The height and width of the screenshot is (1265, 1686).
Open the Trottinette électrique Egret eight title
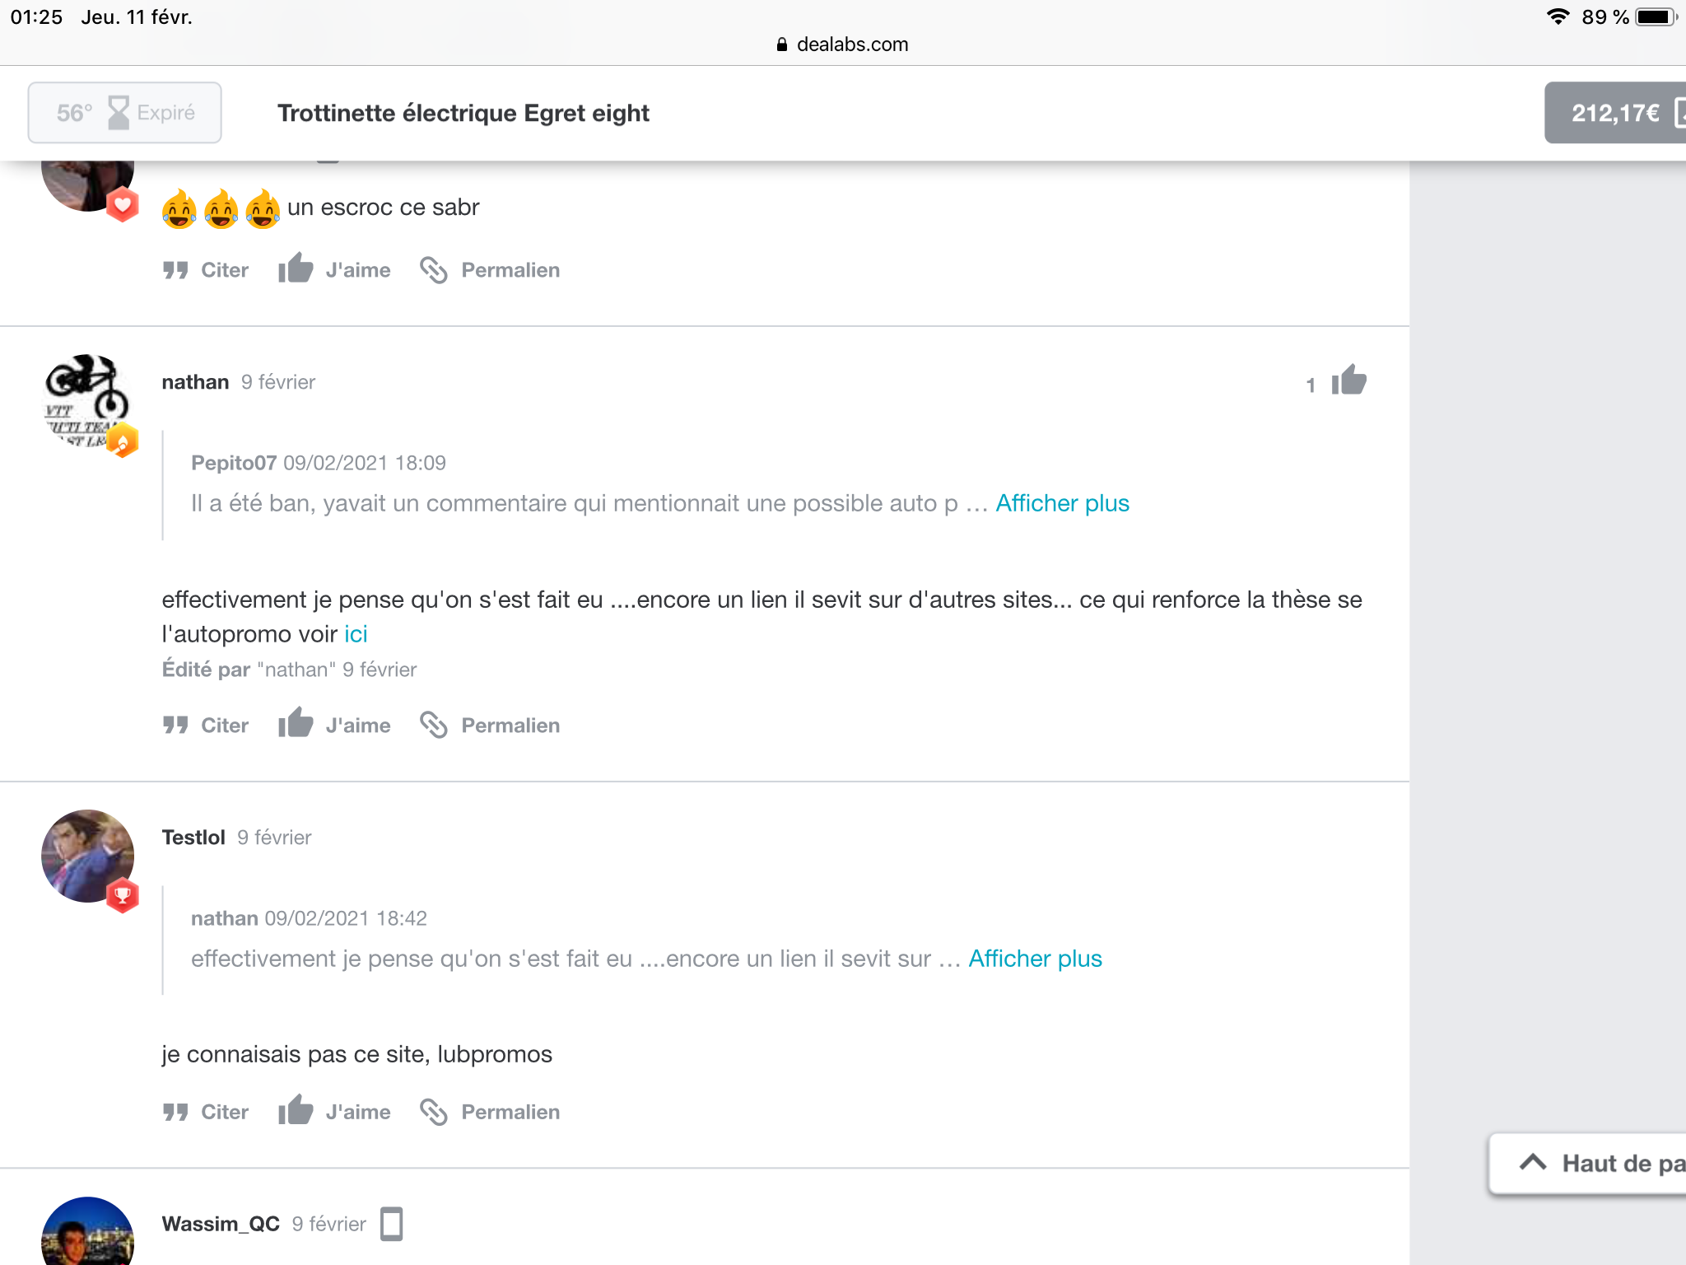(x=463, y=113)
